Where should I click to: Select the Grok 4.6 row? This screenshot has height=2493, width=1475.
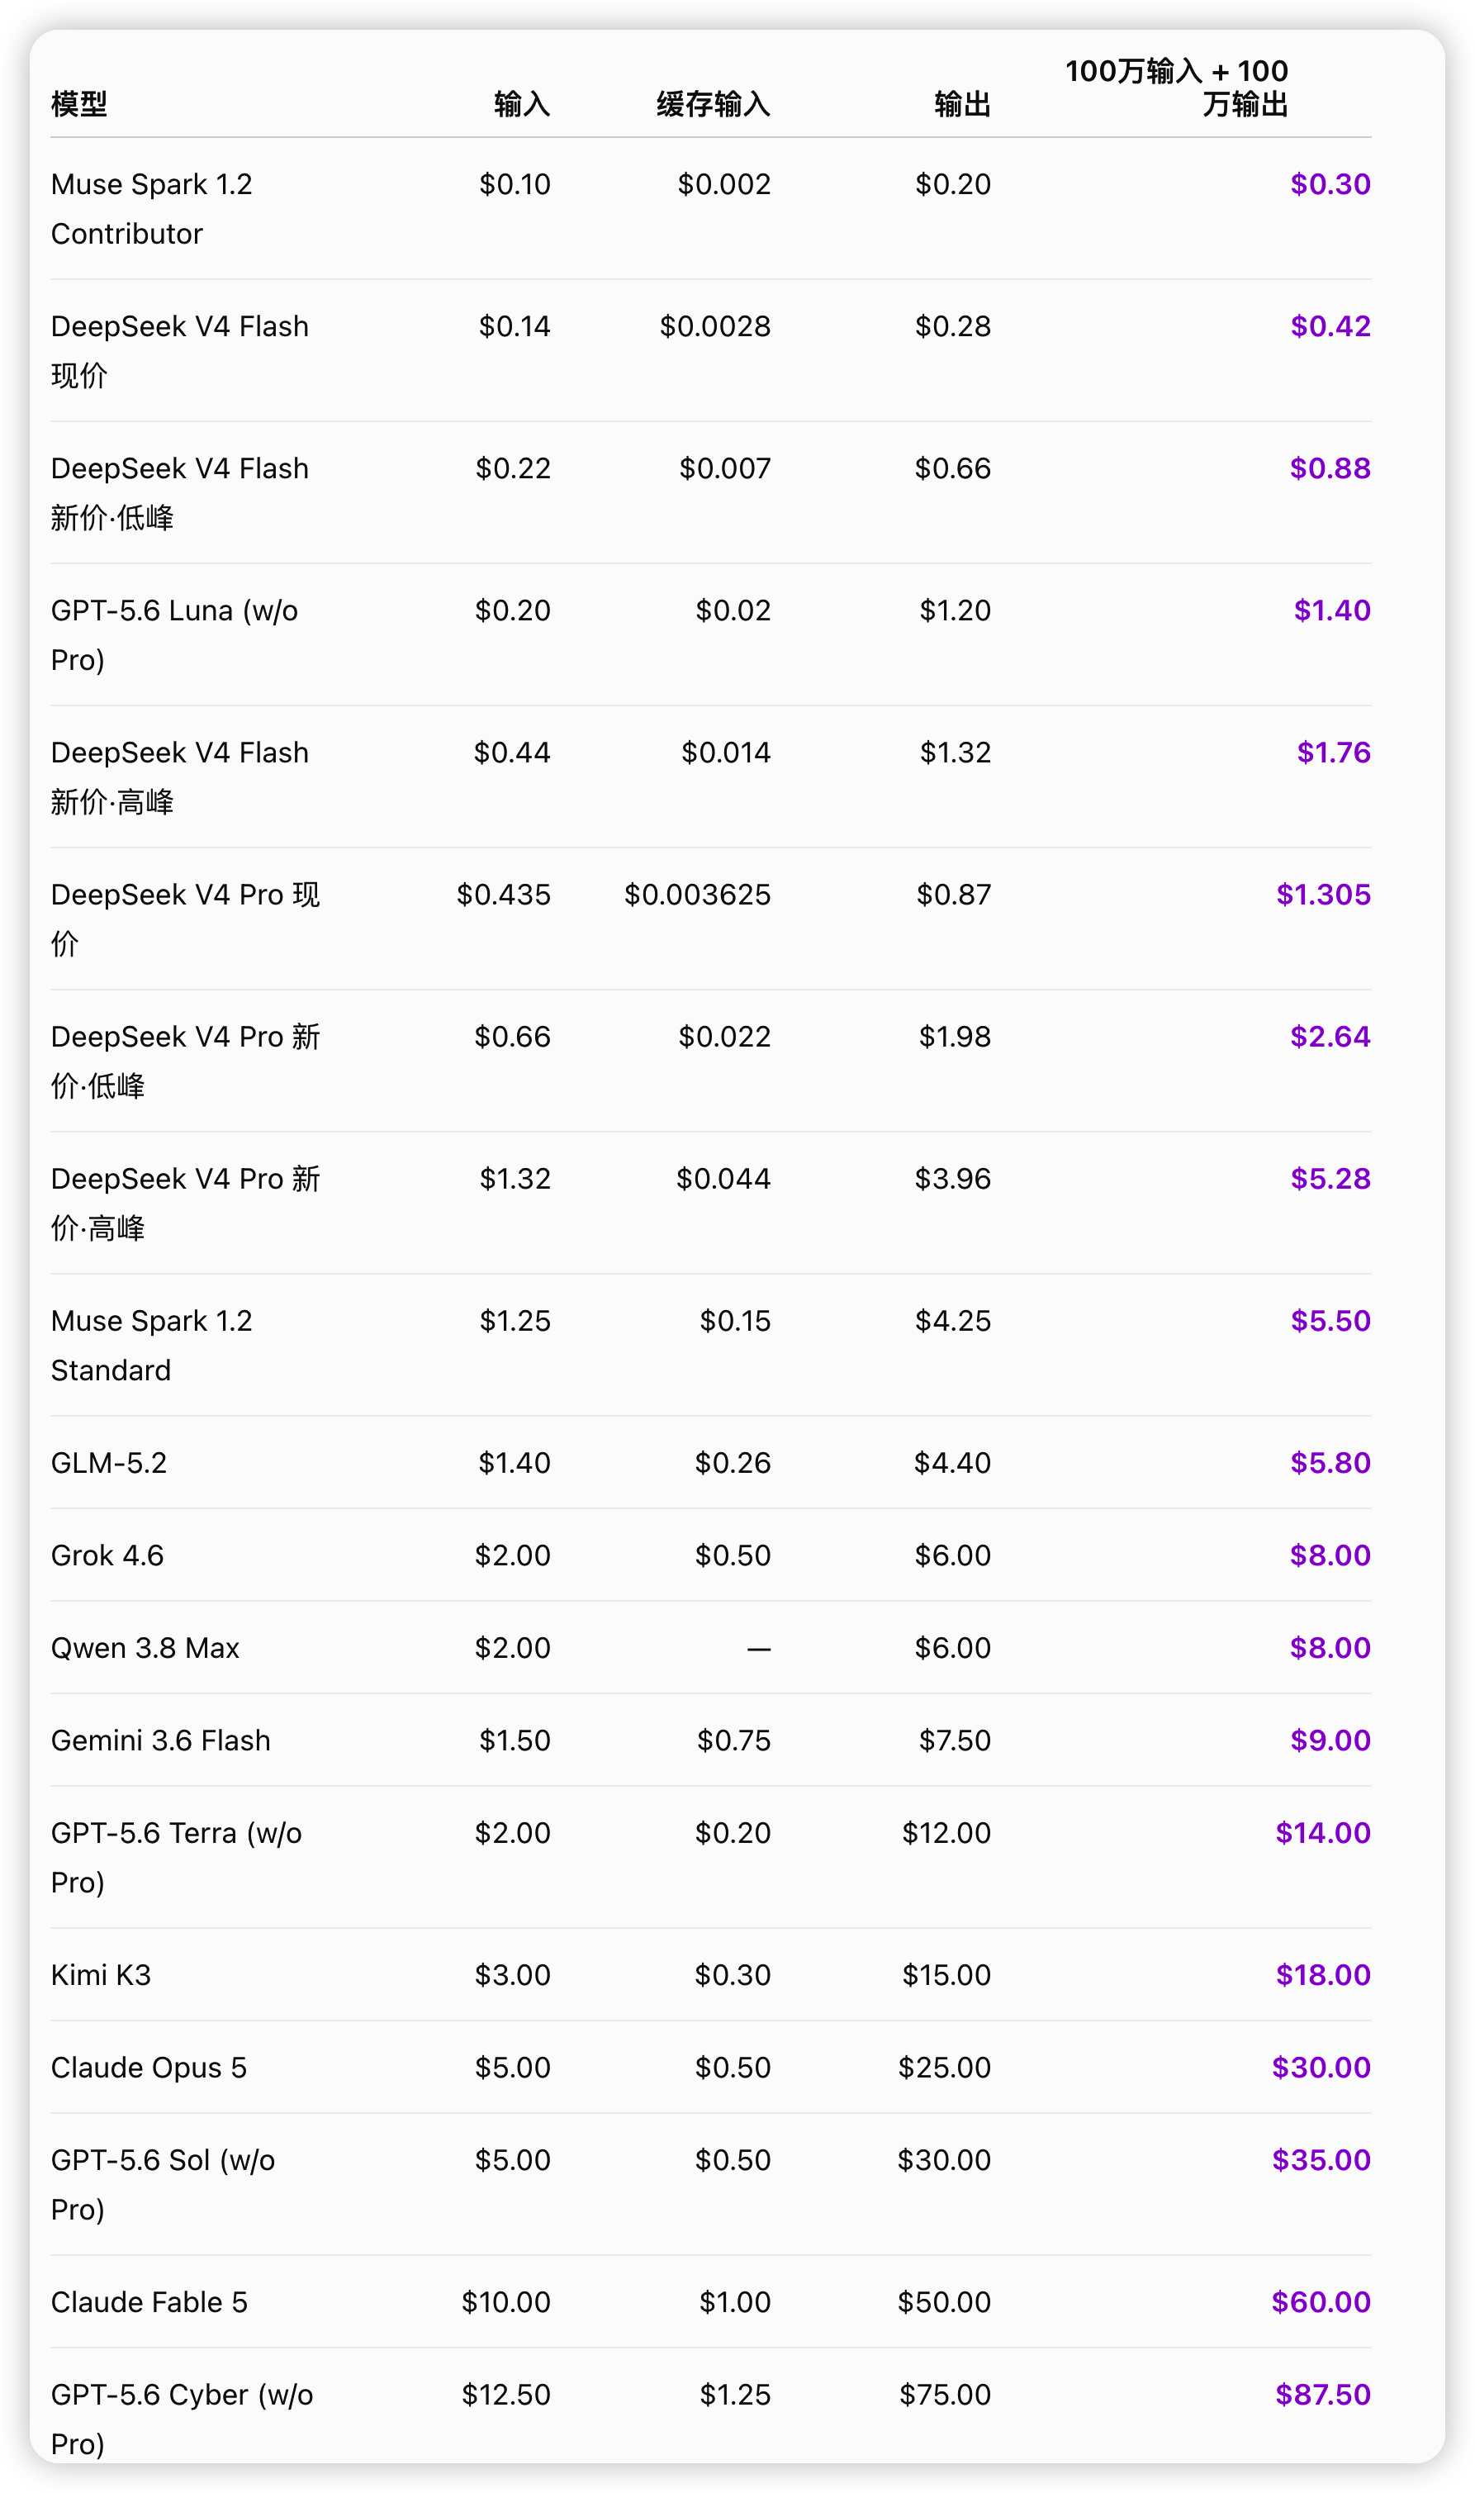(x=711, y=1555)
